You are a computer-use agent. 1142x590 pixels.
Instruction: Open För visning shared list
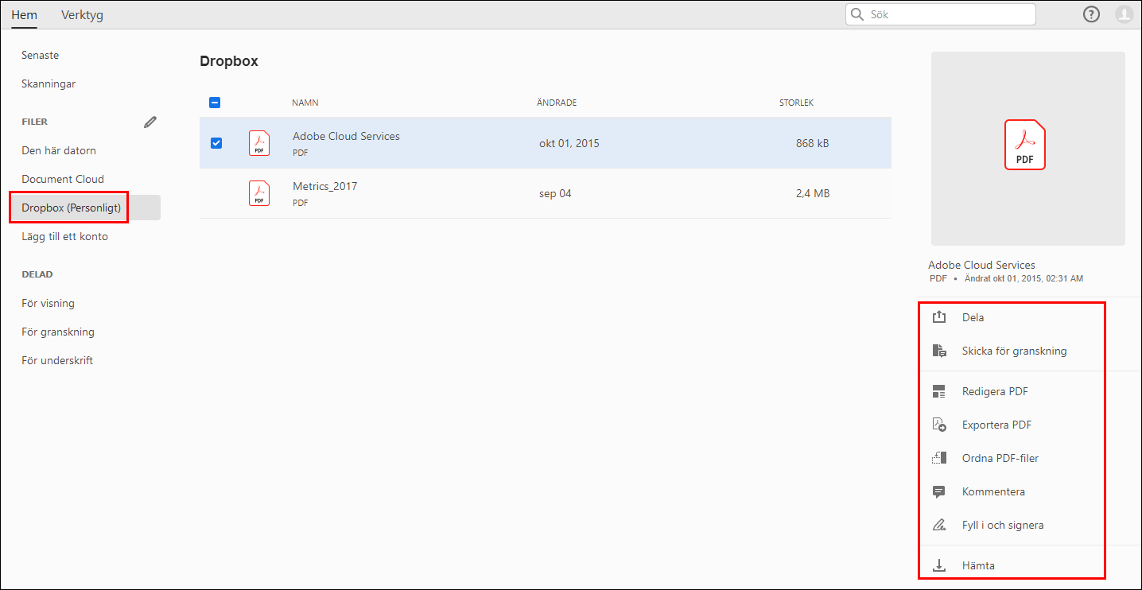coord(48,303)
